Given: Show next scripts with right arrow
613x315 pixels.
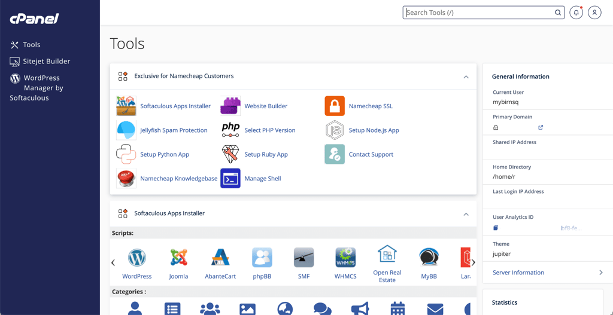Looking at the screenshot, I should click(473, 262).
